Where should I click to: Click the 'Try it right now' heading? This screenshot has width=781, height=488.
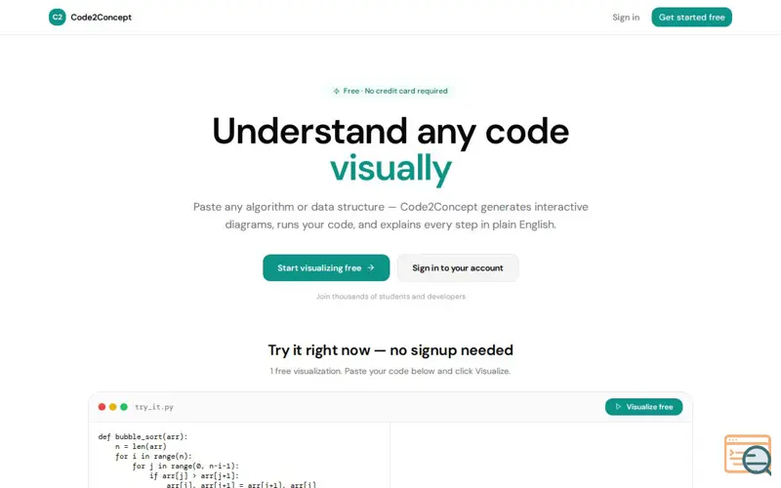(390, 350)
